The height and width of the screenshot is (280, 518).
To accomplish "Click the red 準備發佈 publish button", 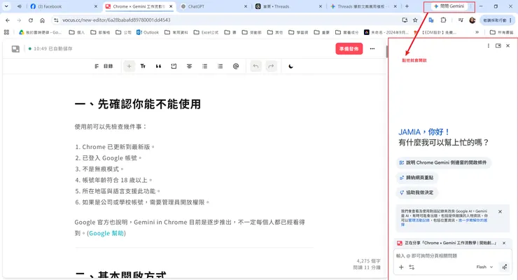I will (x=349, y=48).
